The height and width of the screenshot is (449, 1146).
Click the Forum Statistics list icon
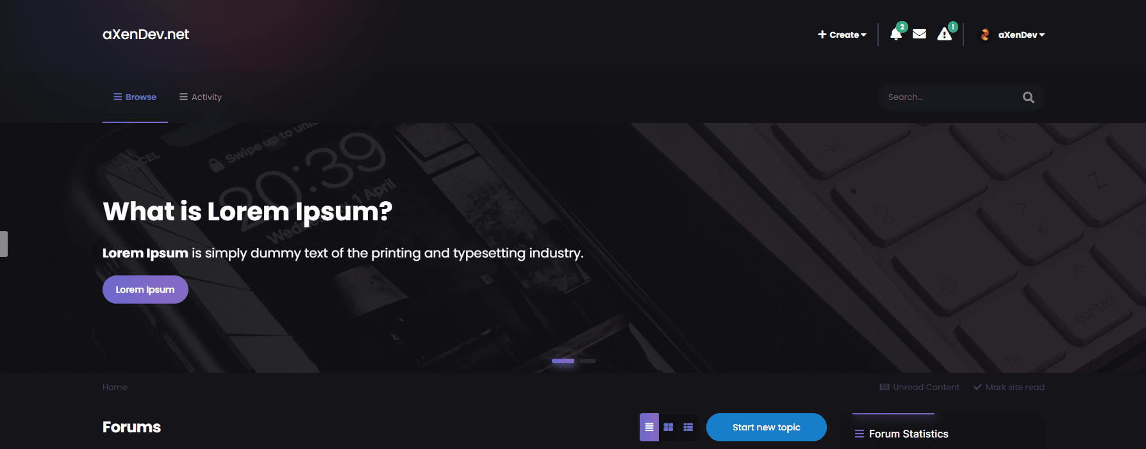click(x=859, y=434)
